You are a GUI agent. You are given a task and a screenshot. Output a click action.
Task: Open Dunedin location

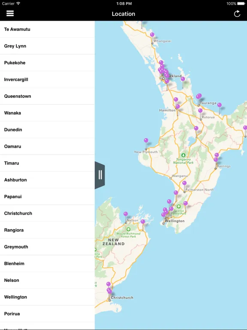click(x=47, y=130)
